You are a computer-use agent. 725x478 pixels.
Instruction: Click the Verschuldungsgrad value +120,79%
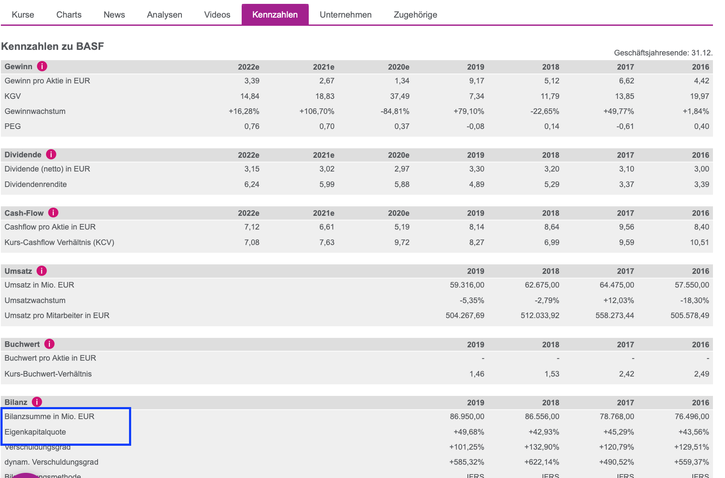point(617,447)
